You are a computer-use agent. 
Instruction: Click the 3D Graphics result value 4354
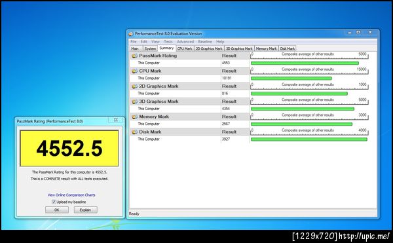click(226, 109)
